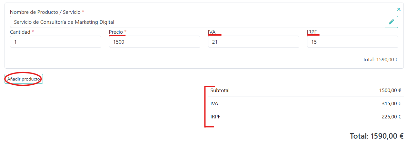Click the bold grand Total: 1590,00 €
The height and width of the screenshot is (146, 408).
376,136
